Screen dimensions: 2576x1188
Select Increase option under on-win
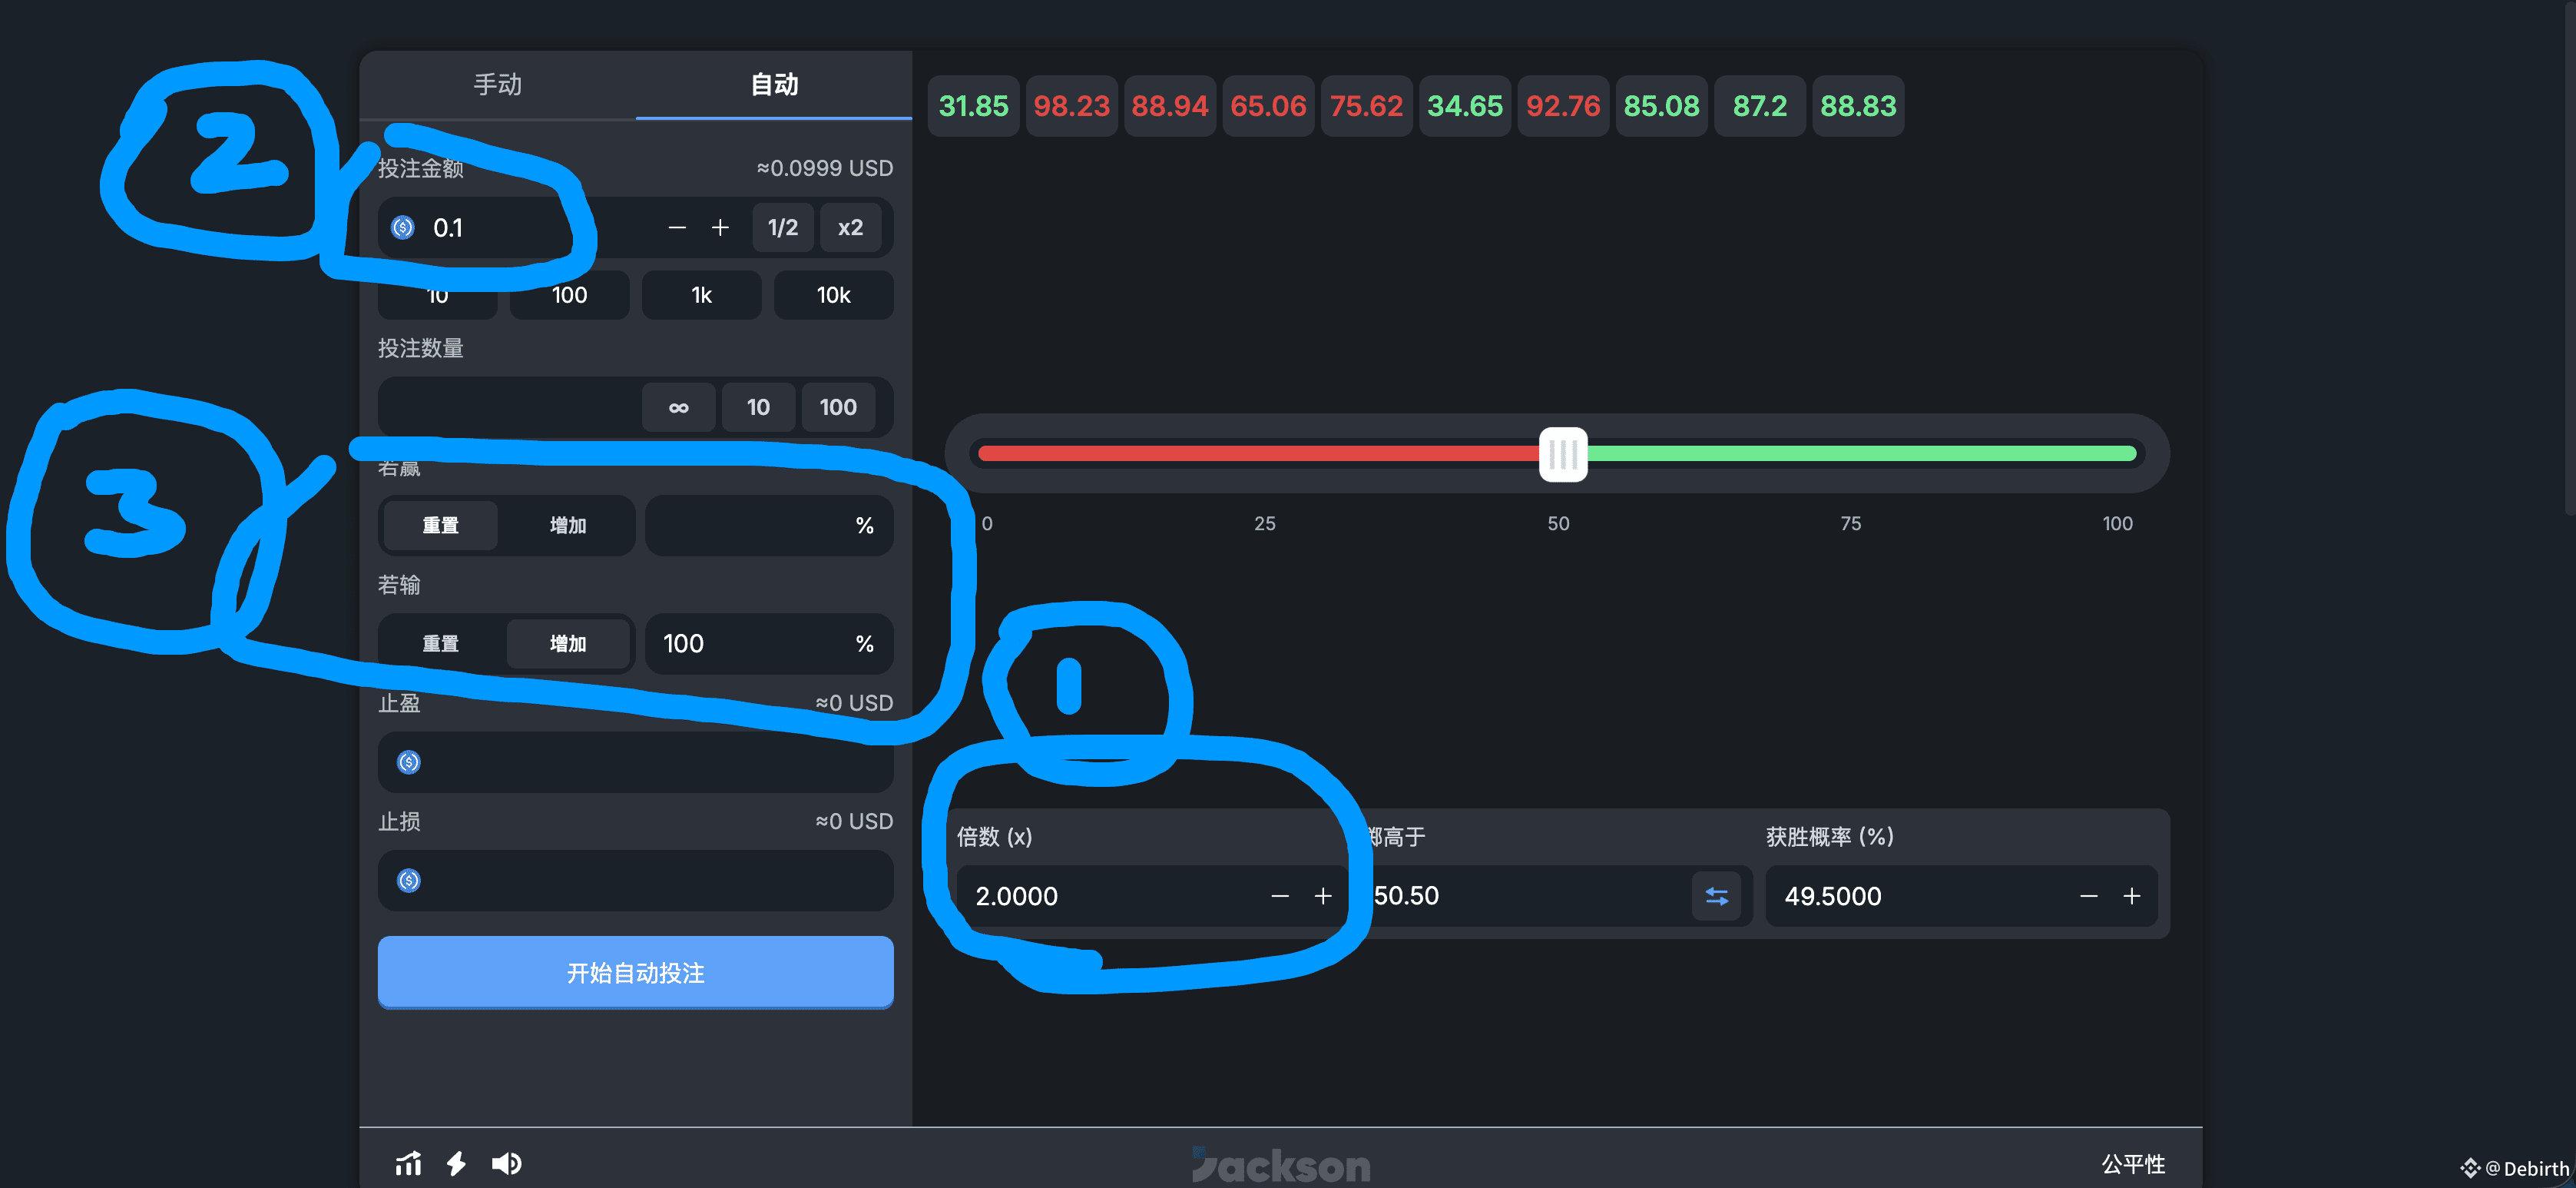pos(568,526)
